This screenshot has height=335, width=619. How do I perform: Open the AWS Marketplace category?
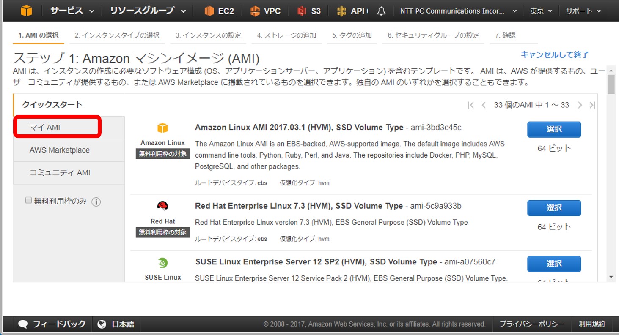69,150
